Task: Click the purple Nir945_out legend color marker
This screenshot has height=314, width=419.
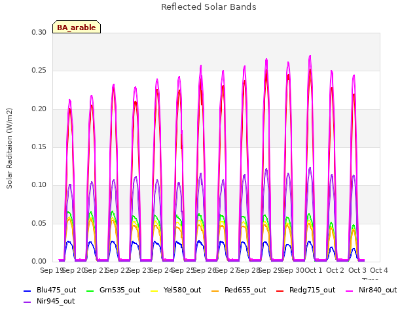Action: point(27,302)
